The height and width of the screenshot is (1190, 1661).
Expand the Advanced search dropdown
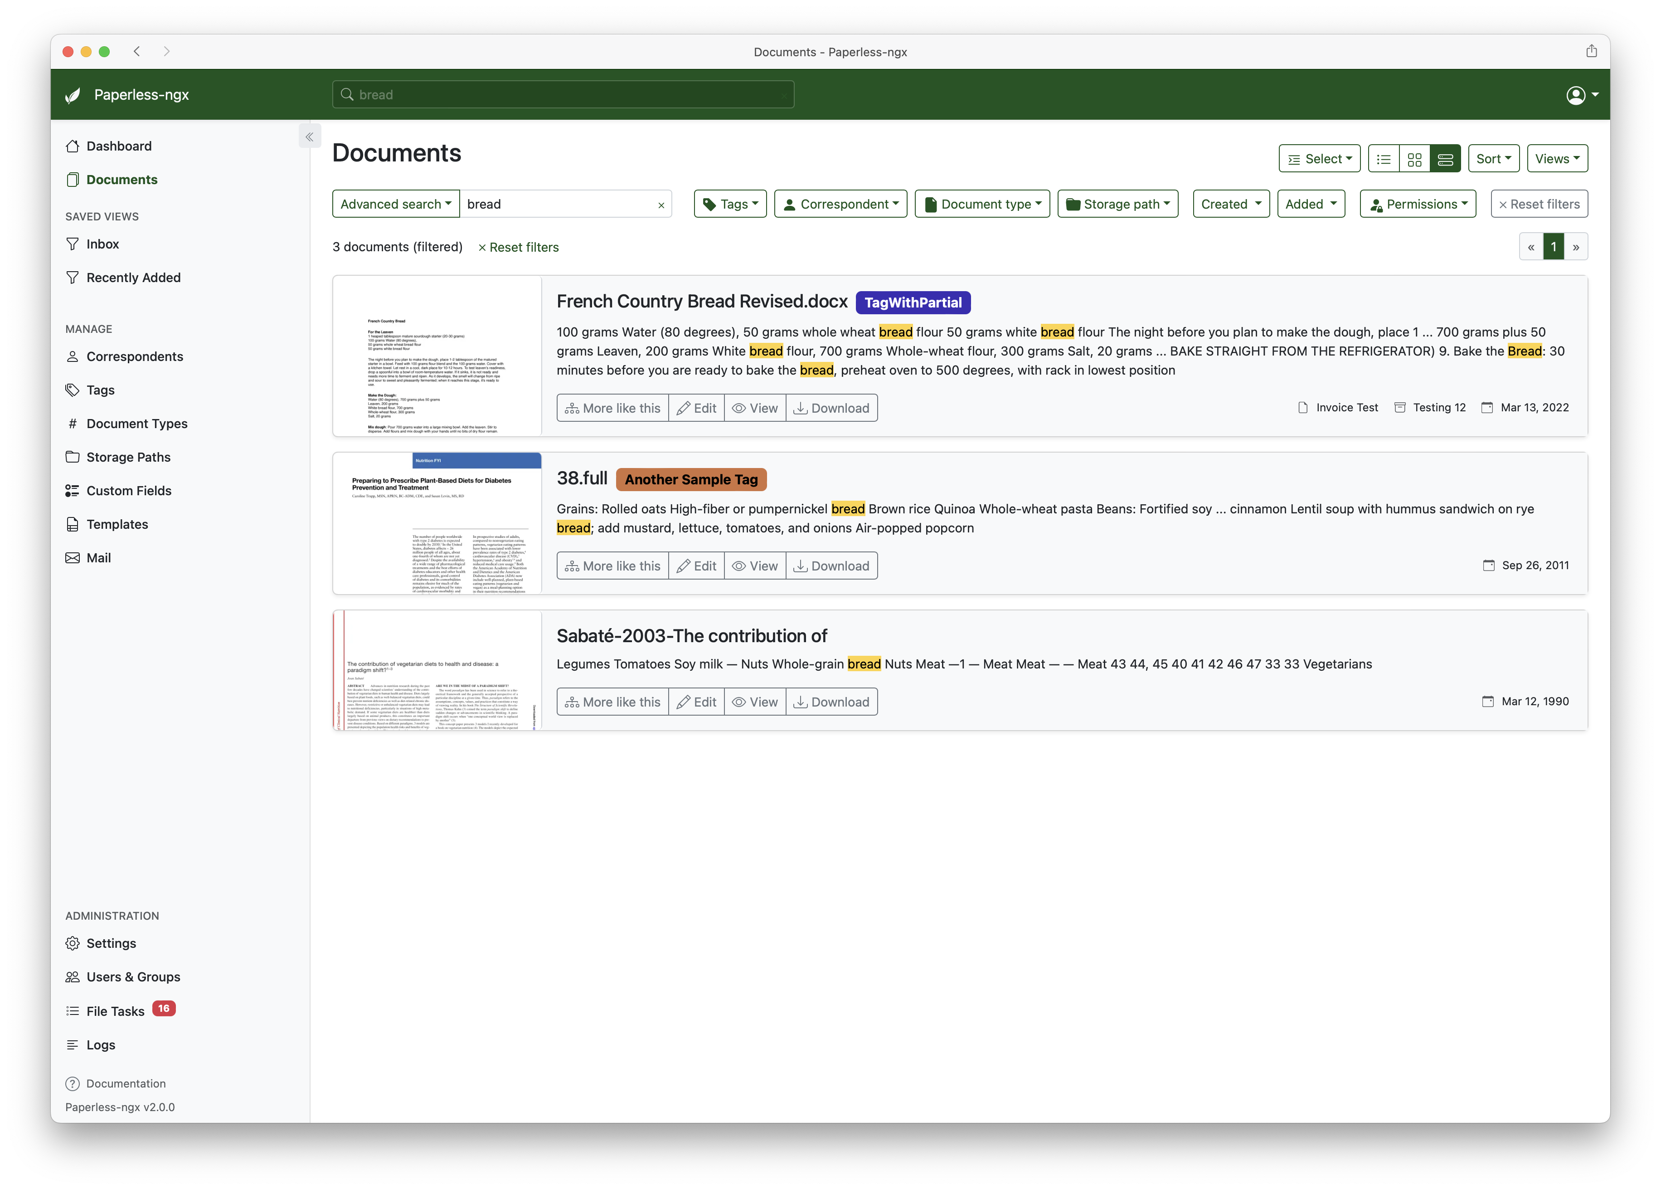point(395,205)
